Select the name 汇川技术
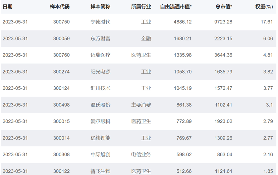This screenshot has height=175, width=278. click(x=100, y=88)
